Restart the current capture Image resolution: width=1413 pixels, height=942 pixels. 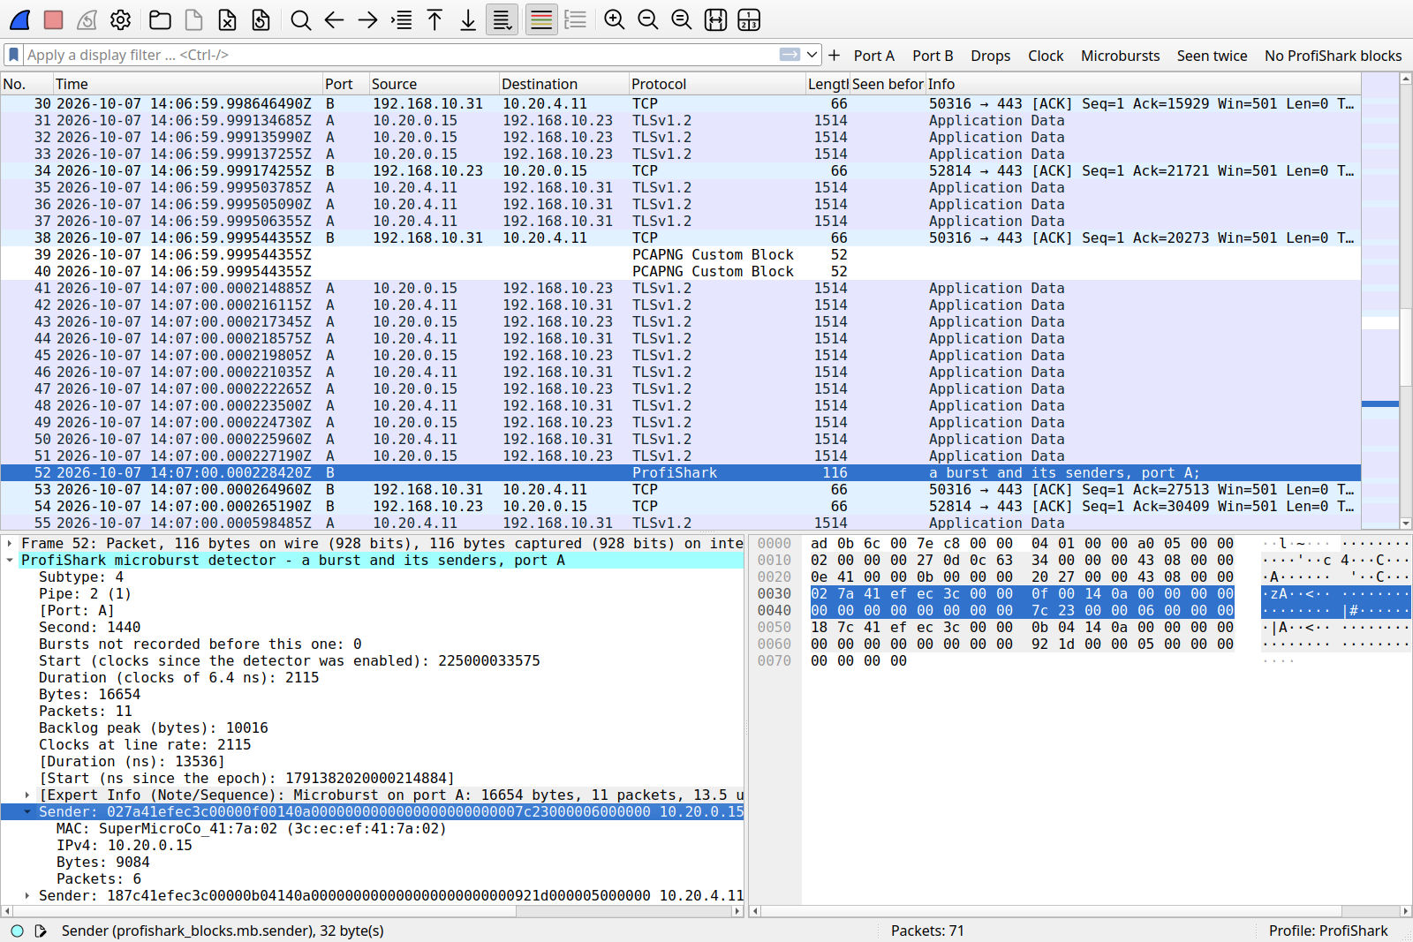pyautogui.click(x=87, y=19)
